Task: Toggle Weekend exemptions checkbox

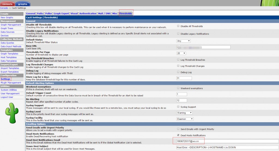Action: pyautogui.click(x=178, y=88)
